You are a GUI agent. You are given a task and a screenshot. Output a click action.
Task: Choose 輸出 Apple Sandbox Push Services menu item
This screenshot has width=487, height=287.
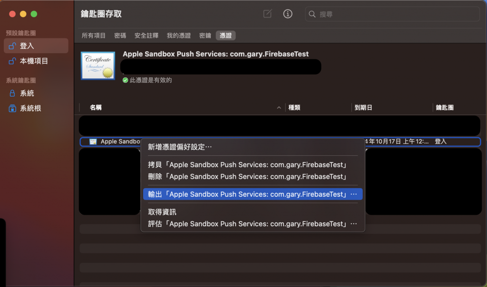pyautogui.click(x=253, y=194)
